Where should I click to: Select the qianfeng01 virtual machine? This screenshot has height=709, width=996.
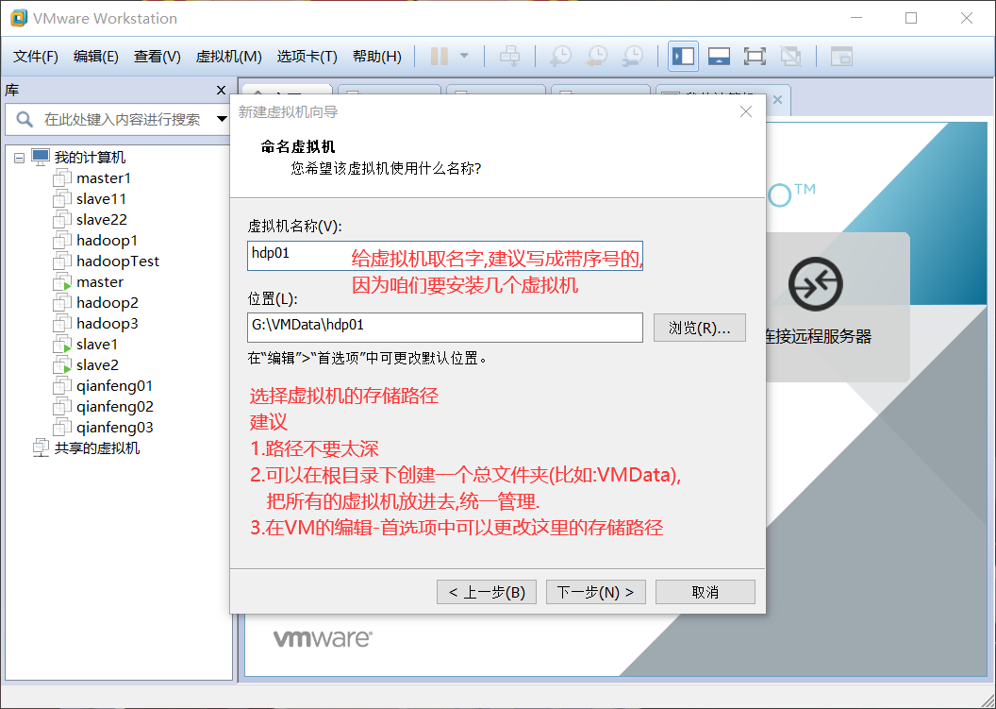[x=114, y=386]
